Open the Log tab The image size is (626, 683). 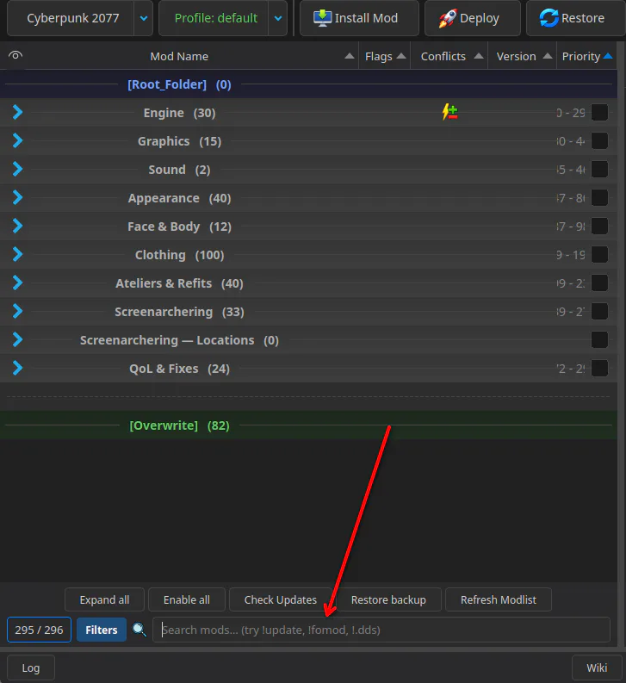coord(31,667)
